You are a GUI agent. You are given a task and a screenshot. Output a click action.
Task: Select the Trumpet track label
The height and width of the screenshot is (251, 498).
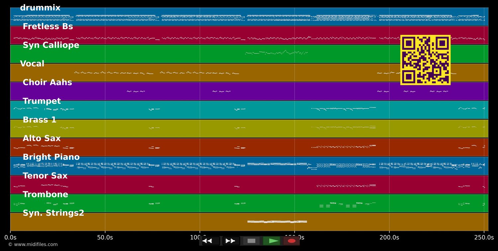42,101
